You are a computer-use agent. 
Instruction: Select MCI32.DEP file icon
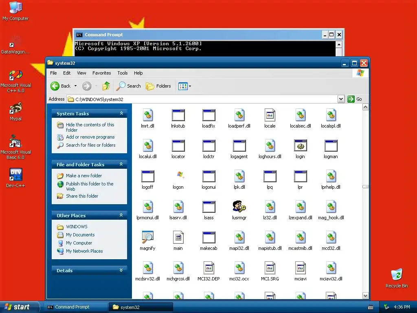pos(208,268)
